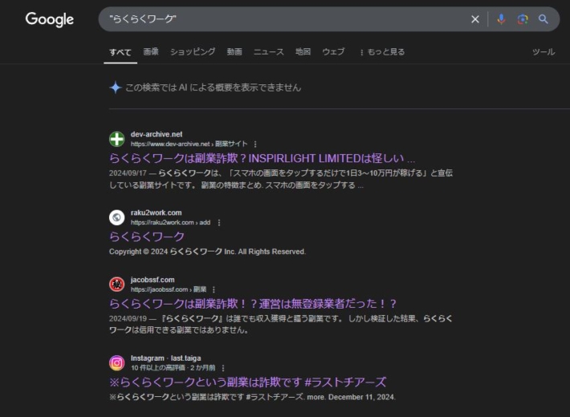The width and height of the screenshot is (570, 417).
Task: Click the Instagram · last.taiga source name
Action: (x=165, y=358)
